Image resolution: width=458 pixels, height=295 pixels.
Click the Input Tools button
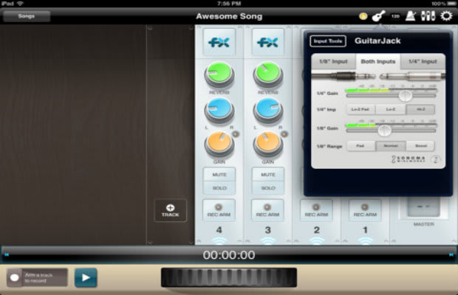[328, 41]
